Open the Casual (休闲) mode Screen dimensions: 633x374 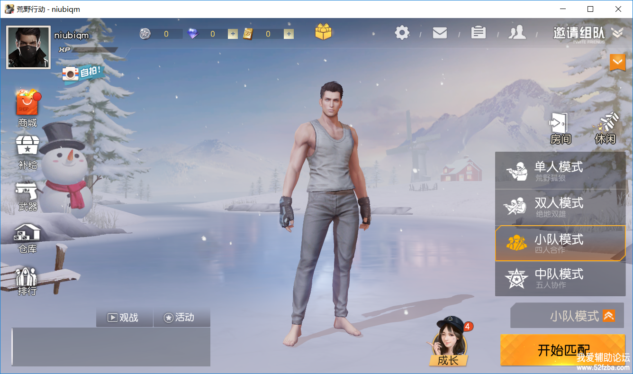tap(605, 128)
